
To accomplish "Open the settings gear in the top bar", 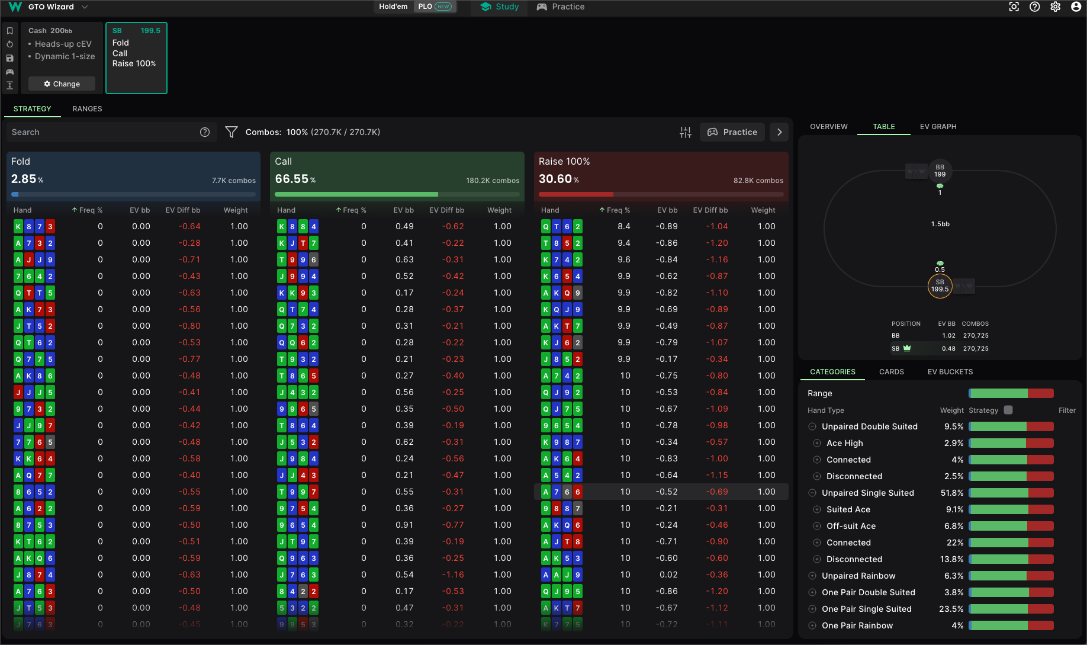I will (x=1056, y=7).
